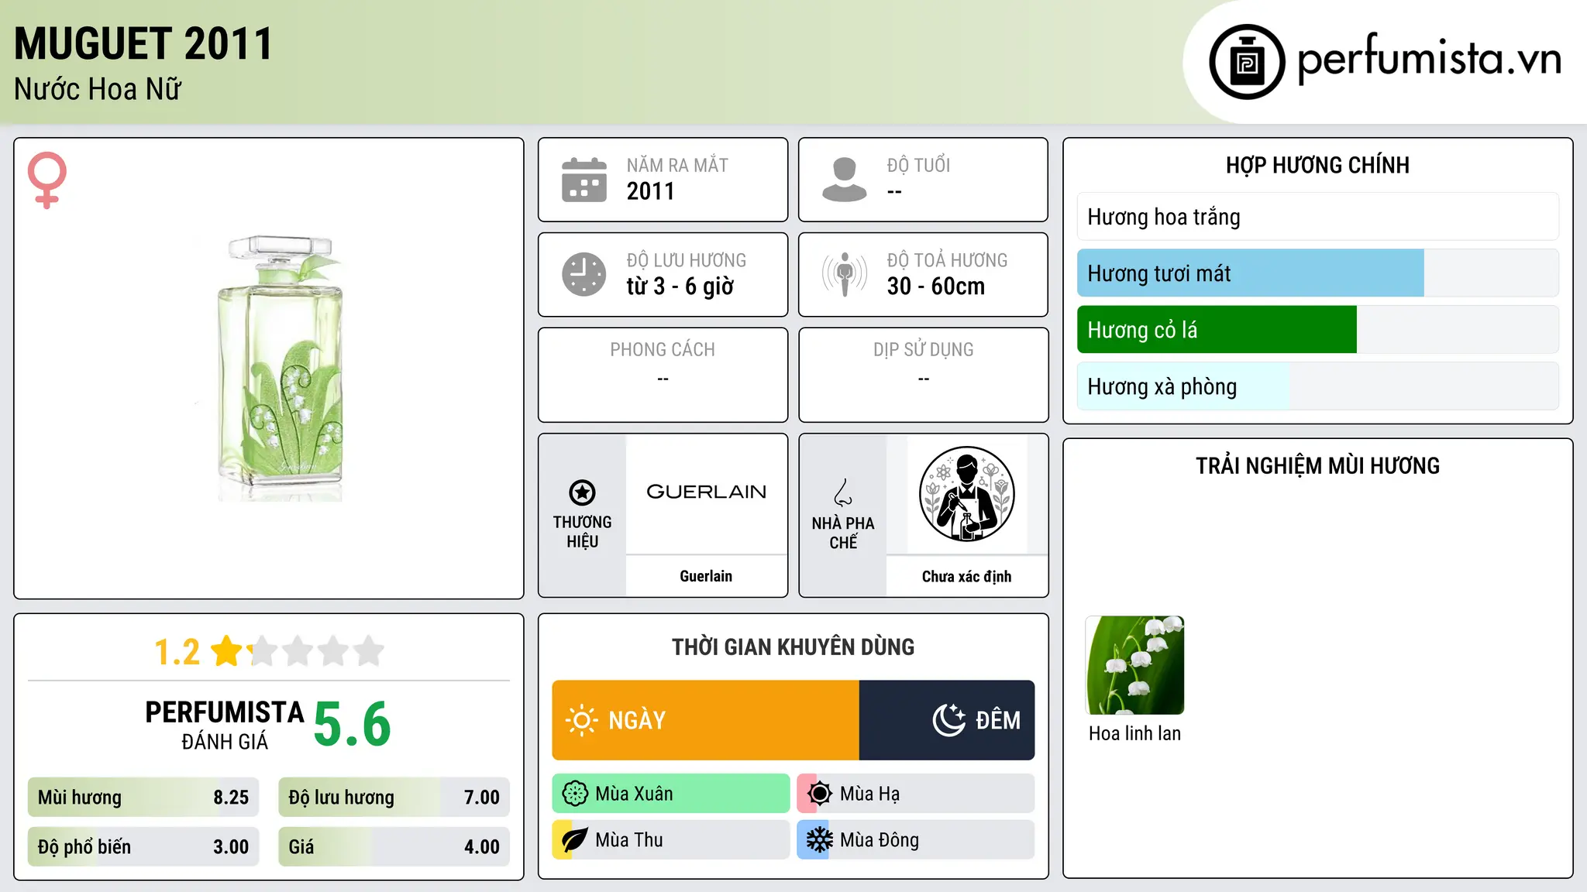Click the Hoa linh lan note thumbnail
The height and width of the screenshot is (892, 1587).
pos(1135,665)
